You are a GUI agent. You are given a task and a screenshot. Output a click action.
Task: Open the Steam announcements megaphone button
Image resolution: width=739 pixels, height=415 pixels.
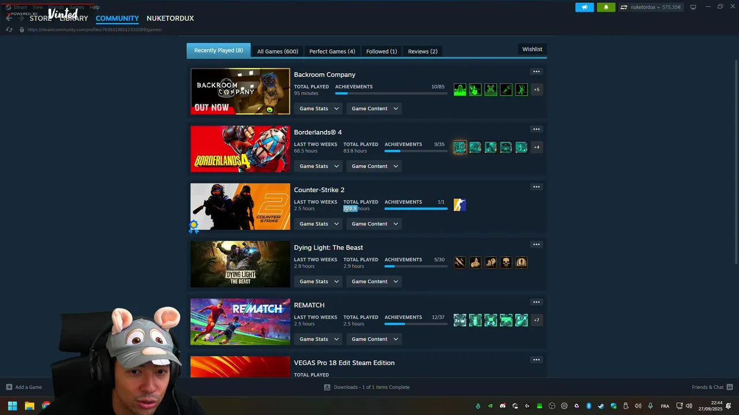(x=584, y=7)
